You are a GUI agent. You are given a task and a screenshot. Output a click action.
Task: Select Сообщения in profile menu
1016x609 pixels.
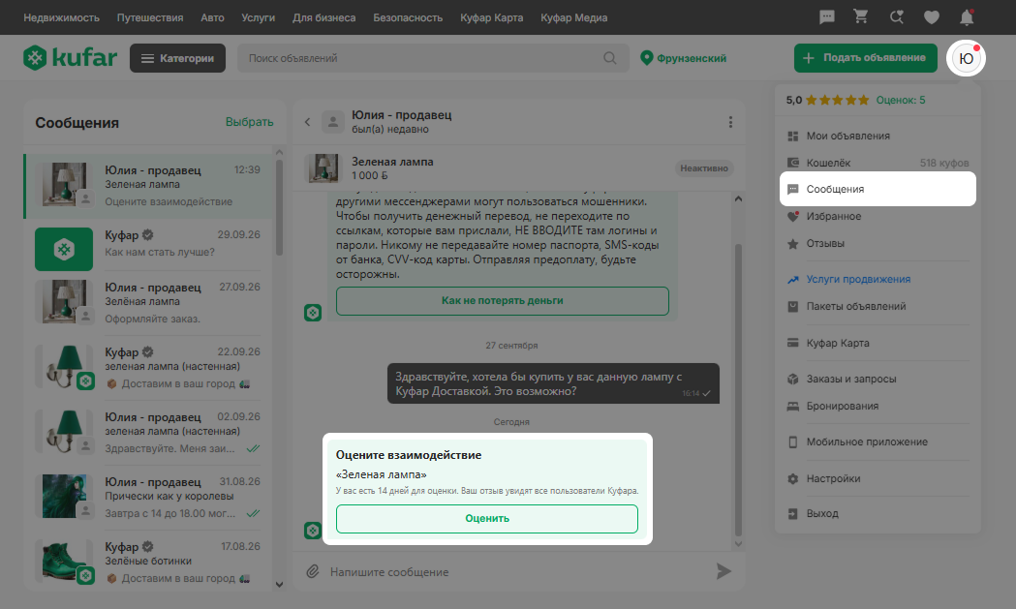coord(877,189)
